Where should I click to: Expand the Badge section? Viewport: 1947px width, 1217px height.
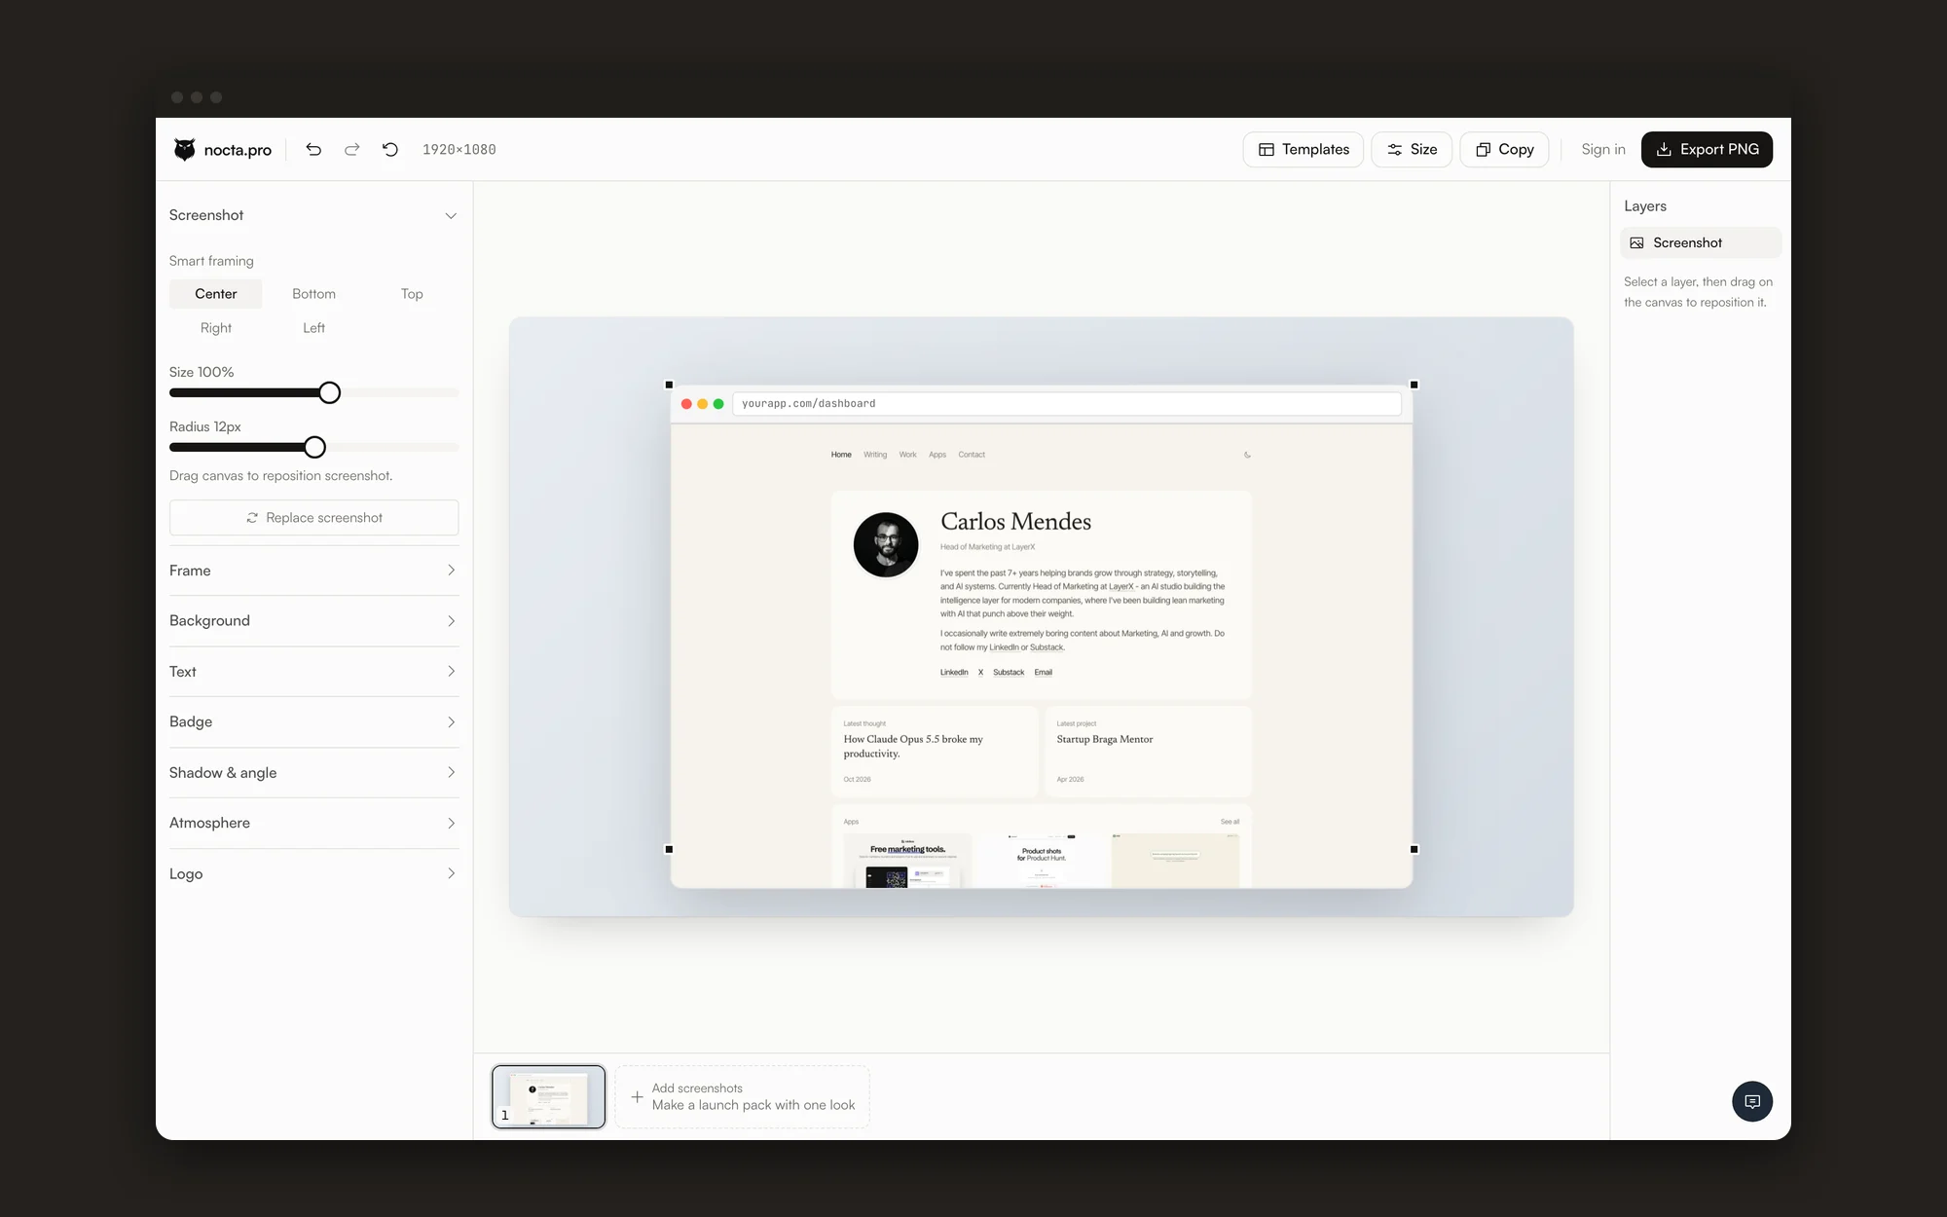click(313, 722)
